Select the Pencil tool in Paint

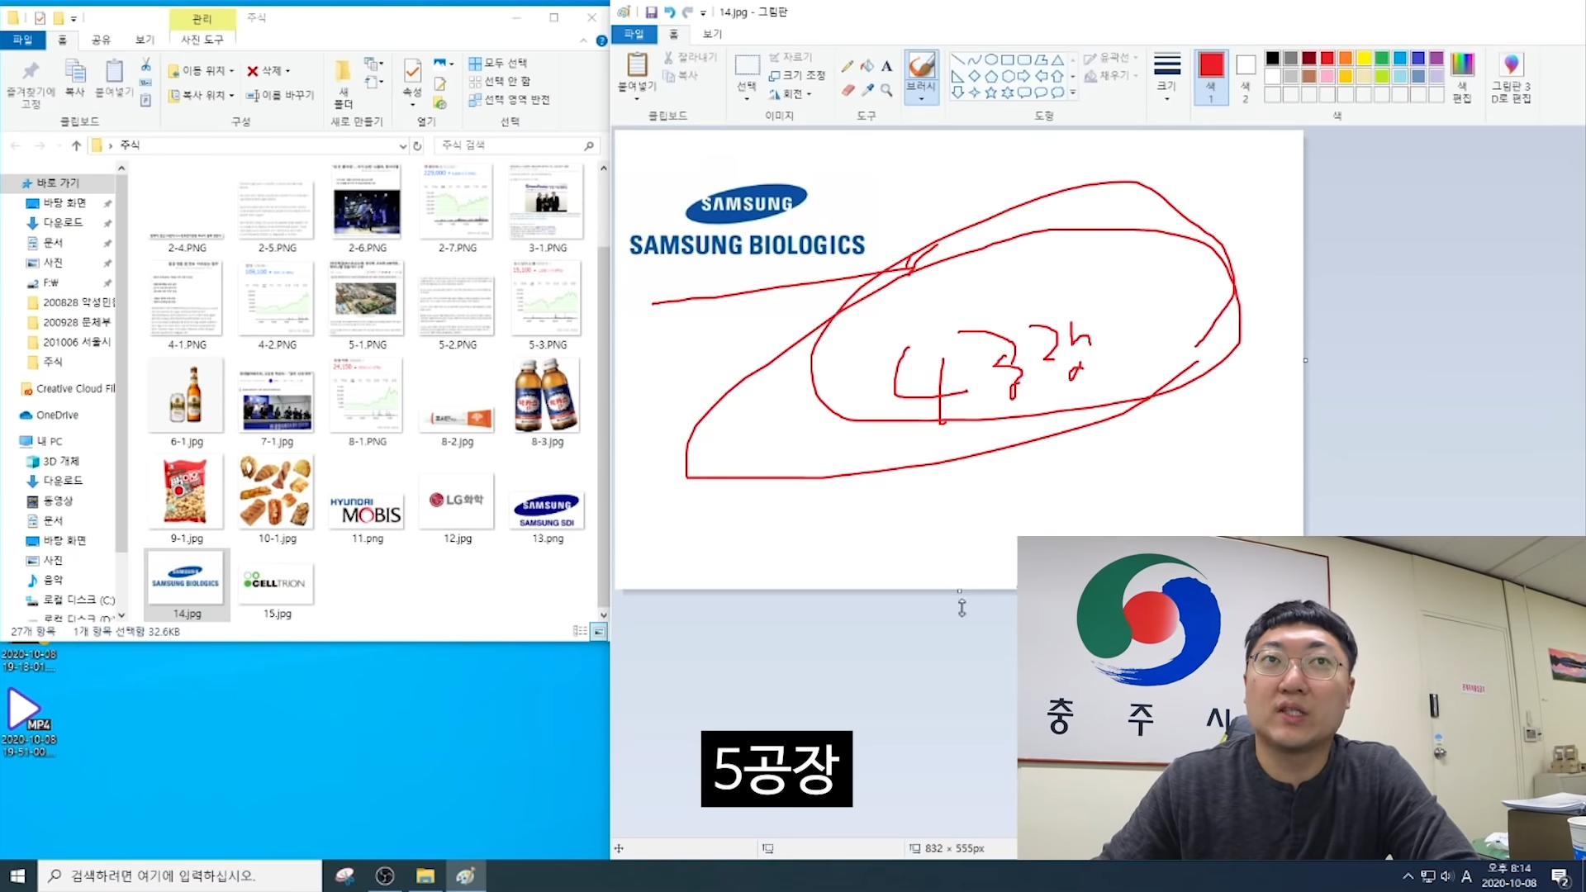pyautogui.click(x=848, y=66)
